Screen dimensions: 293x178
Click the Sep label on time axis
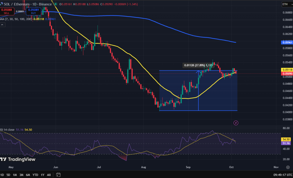188,167
